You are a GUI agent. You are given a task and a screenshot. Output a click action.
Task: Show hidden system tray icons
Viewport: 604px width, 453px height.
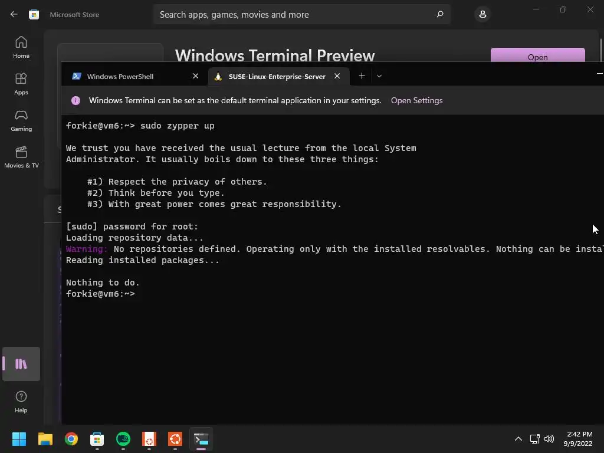(x=518, y=439)
